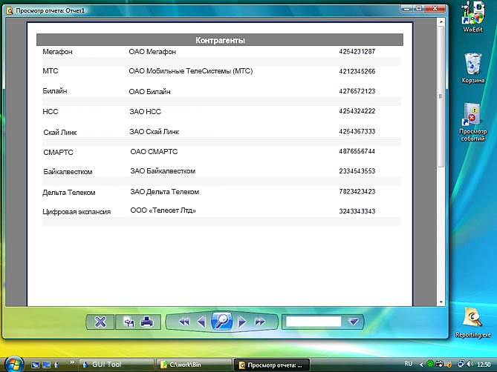This screenshot has width=497, height=372.
Task: Click number 4276572123
Action: (x=357, y=91)
